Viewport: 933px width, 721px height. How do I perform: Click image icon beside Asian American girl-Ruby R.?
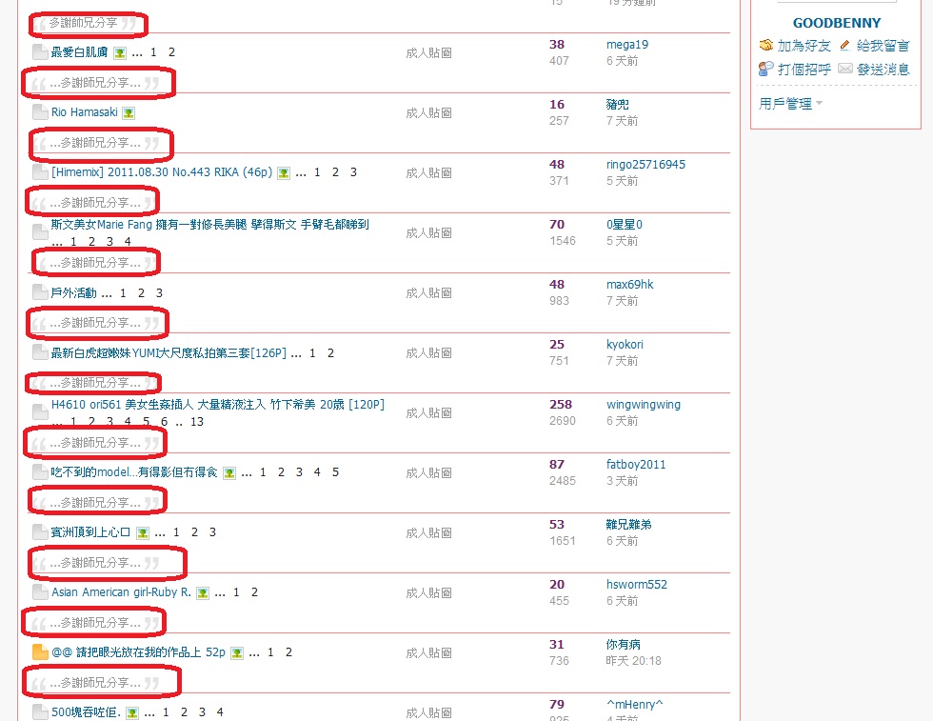(202, 592)
